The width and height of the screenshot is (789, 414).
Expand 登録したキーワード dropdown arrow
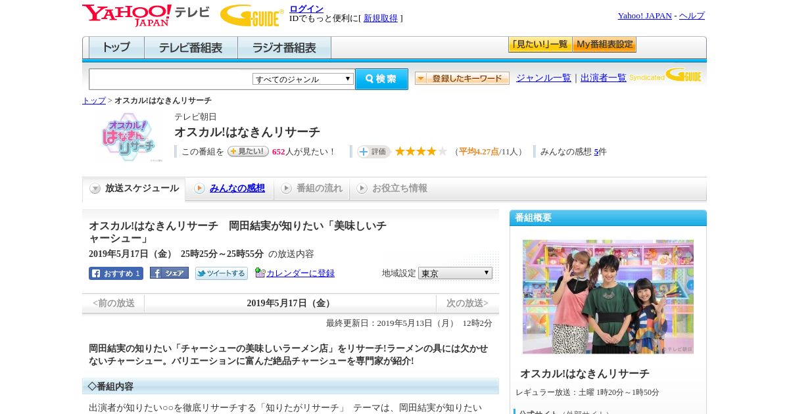(x=421, y=78)
